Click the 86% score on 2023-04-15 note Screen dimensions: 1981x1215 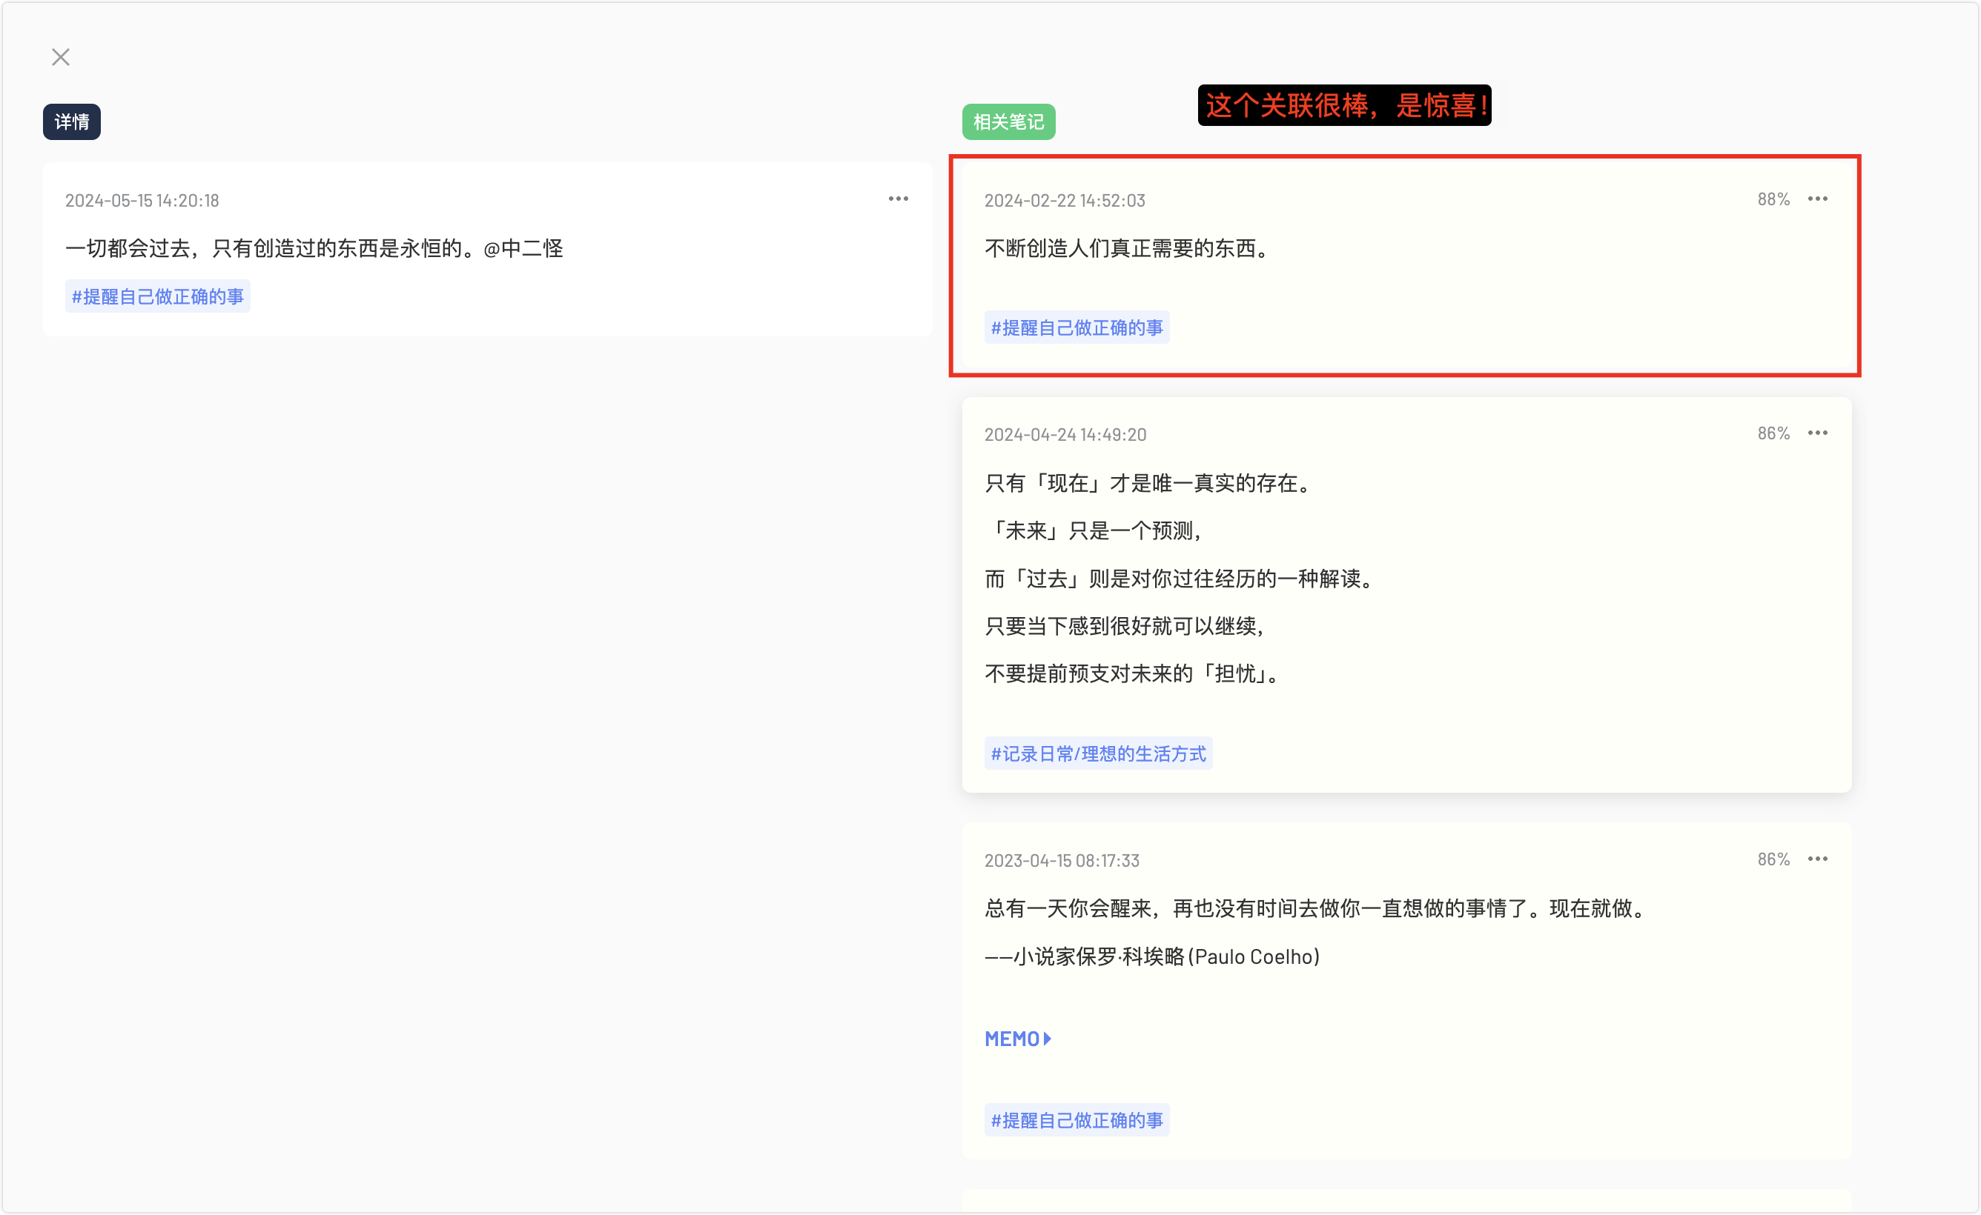1773,860
